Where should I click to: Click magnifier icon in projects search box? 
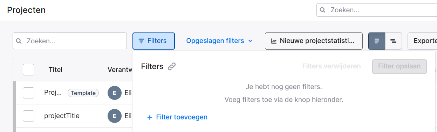pyautogui.click(x=19, y=41)
